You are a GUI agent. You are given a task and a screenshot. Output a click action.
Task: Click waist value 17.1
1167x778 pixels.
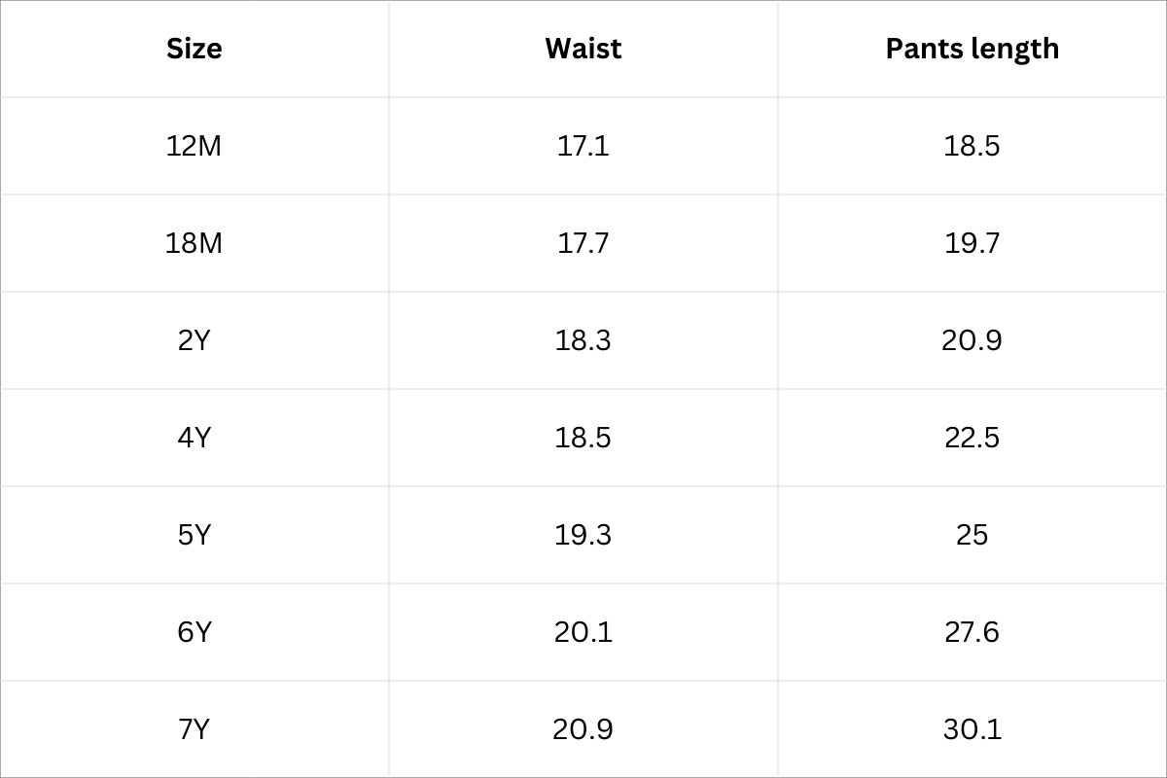(x=583, y=146)
